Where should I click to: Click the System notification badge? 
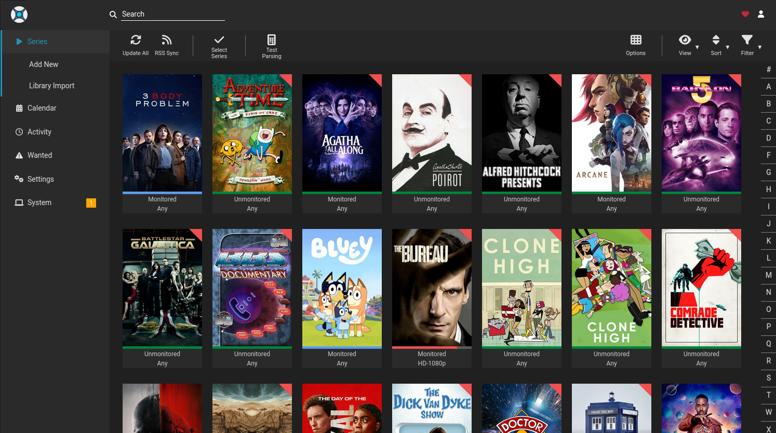[x=91, y=203]
